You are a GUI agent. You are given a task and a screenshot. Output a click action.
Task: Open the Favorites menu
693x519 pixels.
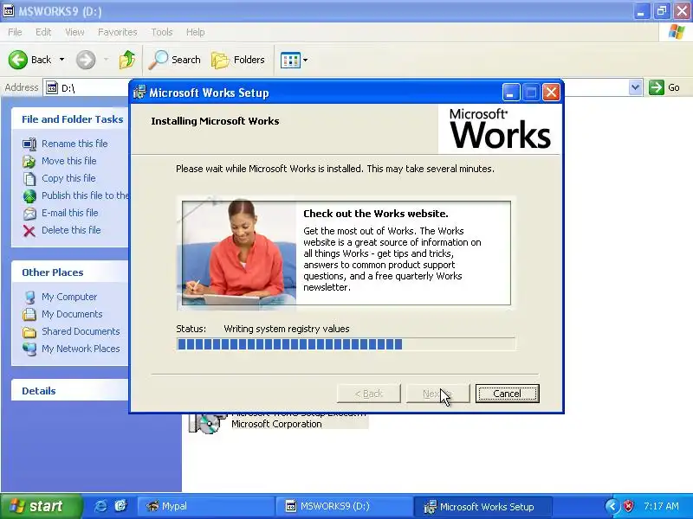point(117,32)
